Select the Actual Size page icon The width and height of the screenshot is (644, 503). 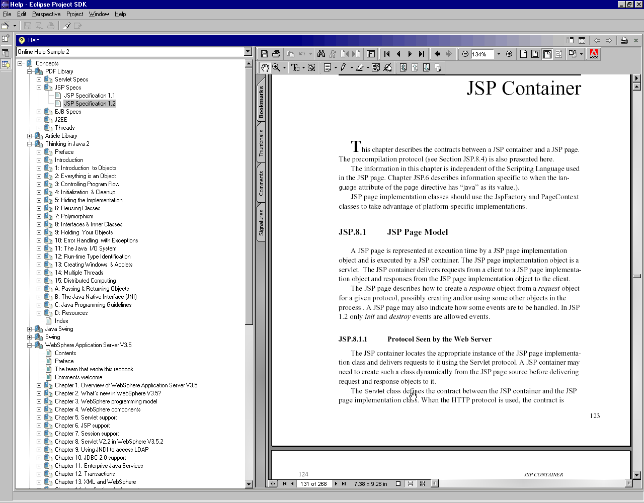coord(523,54)
